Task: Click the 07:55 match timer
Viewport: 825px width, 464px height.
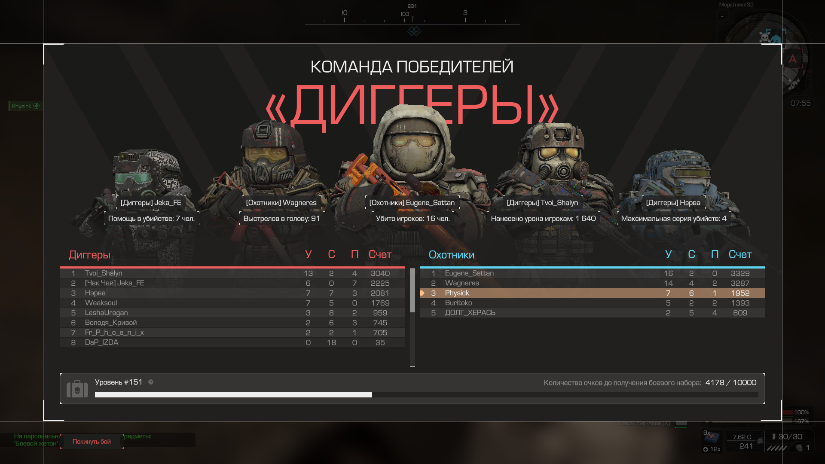Action: [801, 103]
